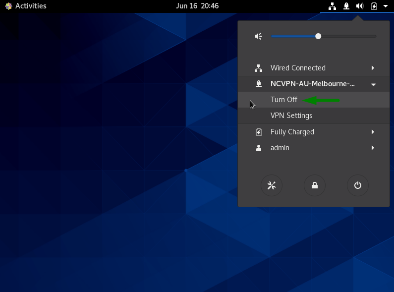The image size is (394, 292).
Task: Open VPN Settings
Action: (x=314, y=116)
